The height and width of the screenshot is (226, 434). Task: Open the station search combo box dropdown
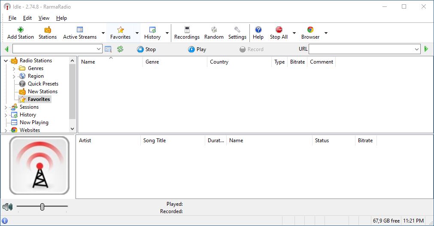[x=99, y=49]
